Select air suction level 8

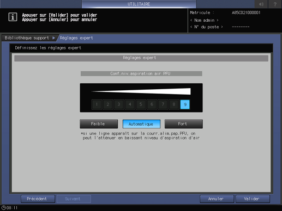pyautogui.click(x=174, y=104)
